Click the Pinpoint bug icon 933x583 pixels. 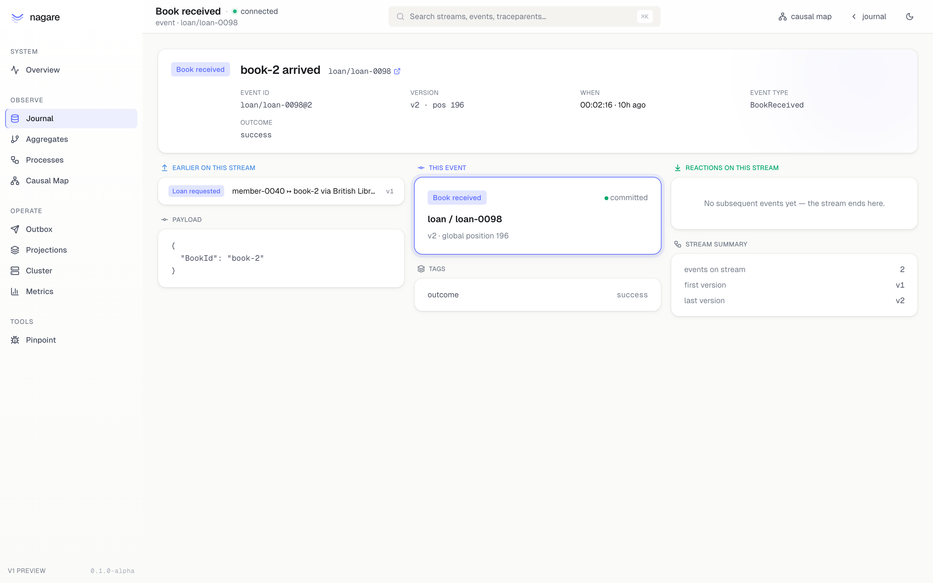[15, 340]
